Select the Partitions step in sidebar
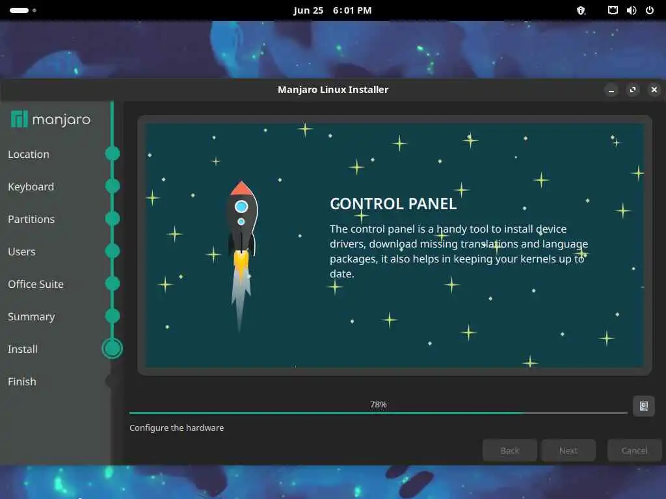 (x=31, y=220)
